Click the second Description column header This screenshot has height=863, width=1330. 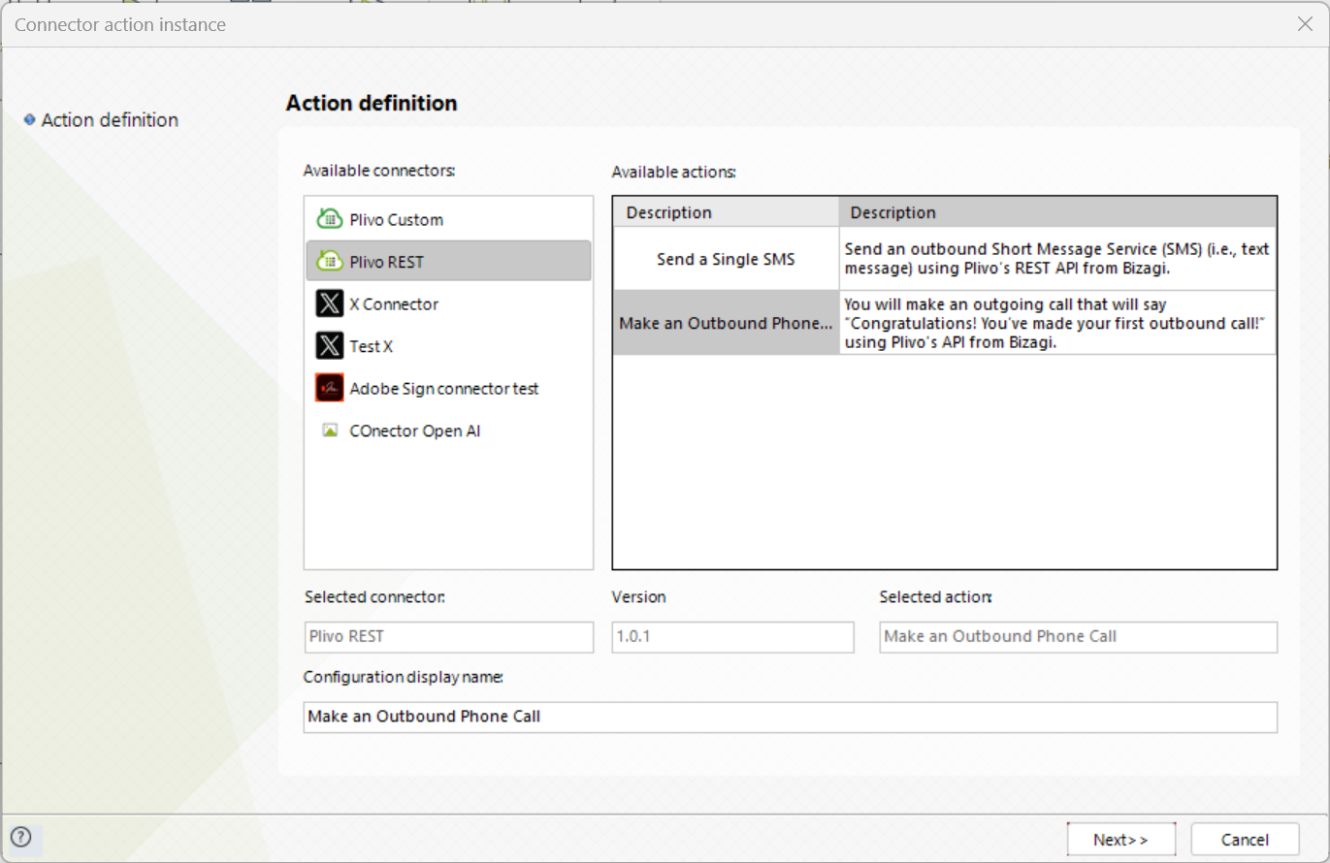1057,212
